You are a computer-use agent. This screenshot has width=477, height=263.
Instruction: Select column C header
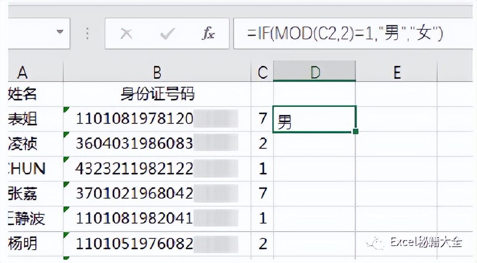[262, 72]
